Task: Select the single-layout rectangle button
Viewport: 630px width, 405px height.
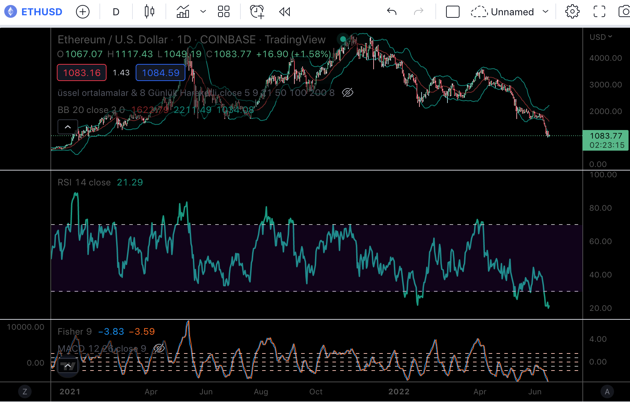Action: click(x=452, y=12)
